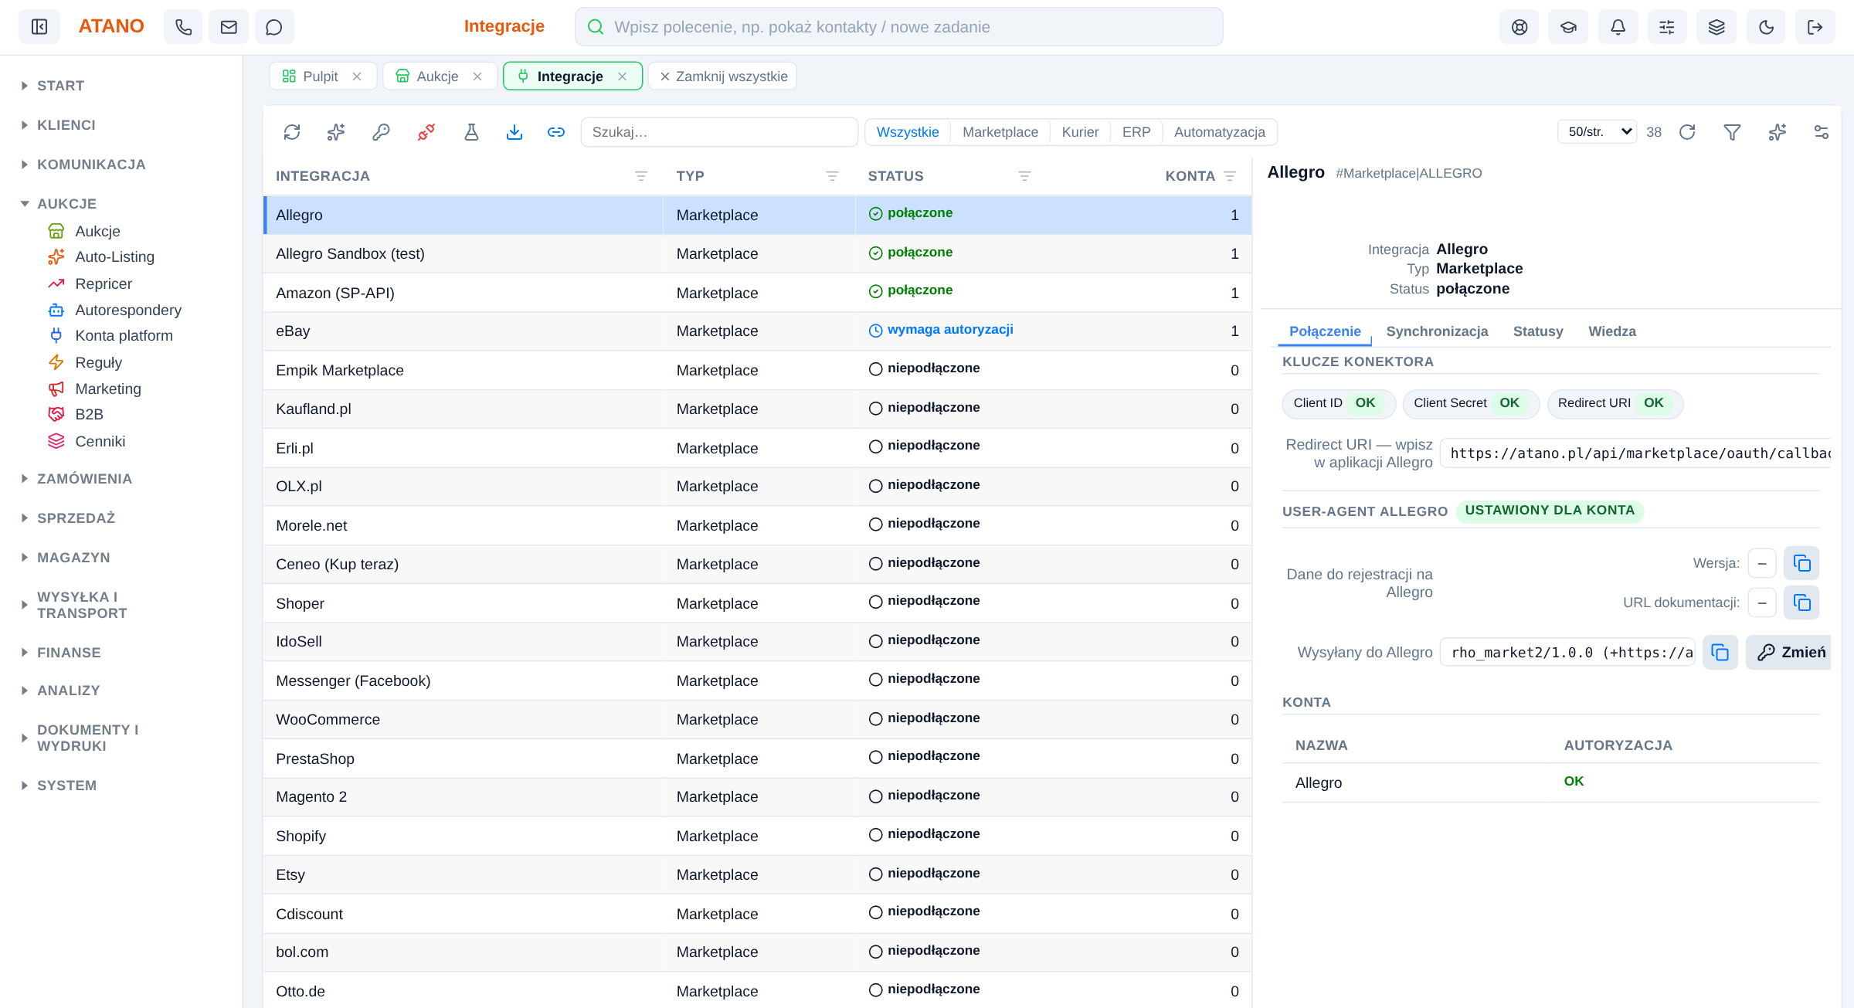Open the TYP column filter menu
1854x1008 pixels.
coord(832,176)
